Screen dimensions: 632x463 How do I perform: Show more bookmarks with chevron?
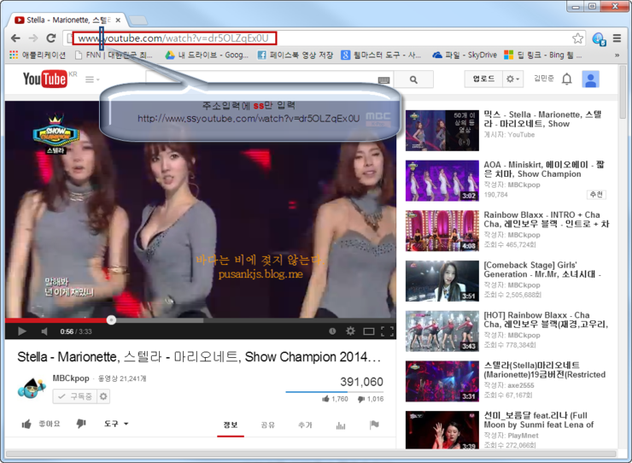[x=617, y=56]
